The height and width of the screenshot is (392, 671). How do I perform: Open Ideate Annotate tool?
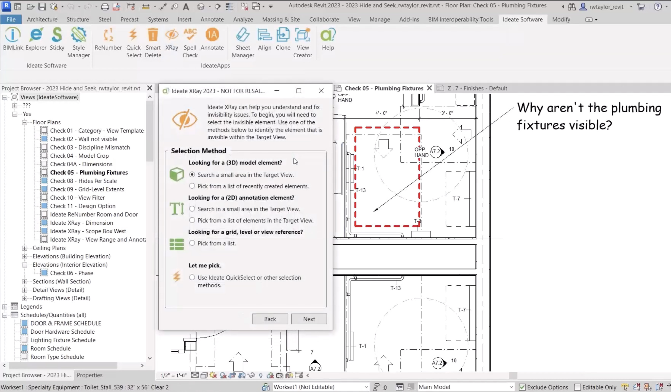tap(212, 39)
